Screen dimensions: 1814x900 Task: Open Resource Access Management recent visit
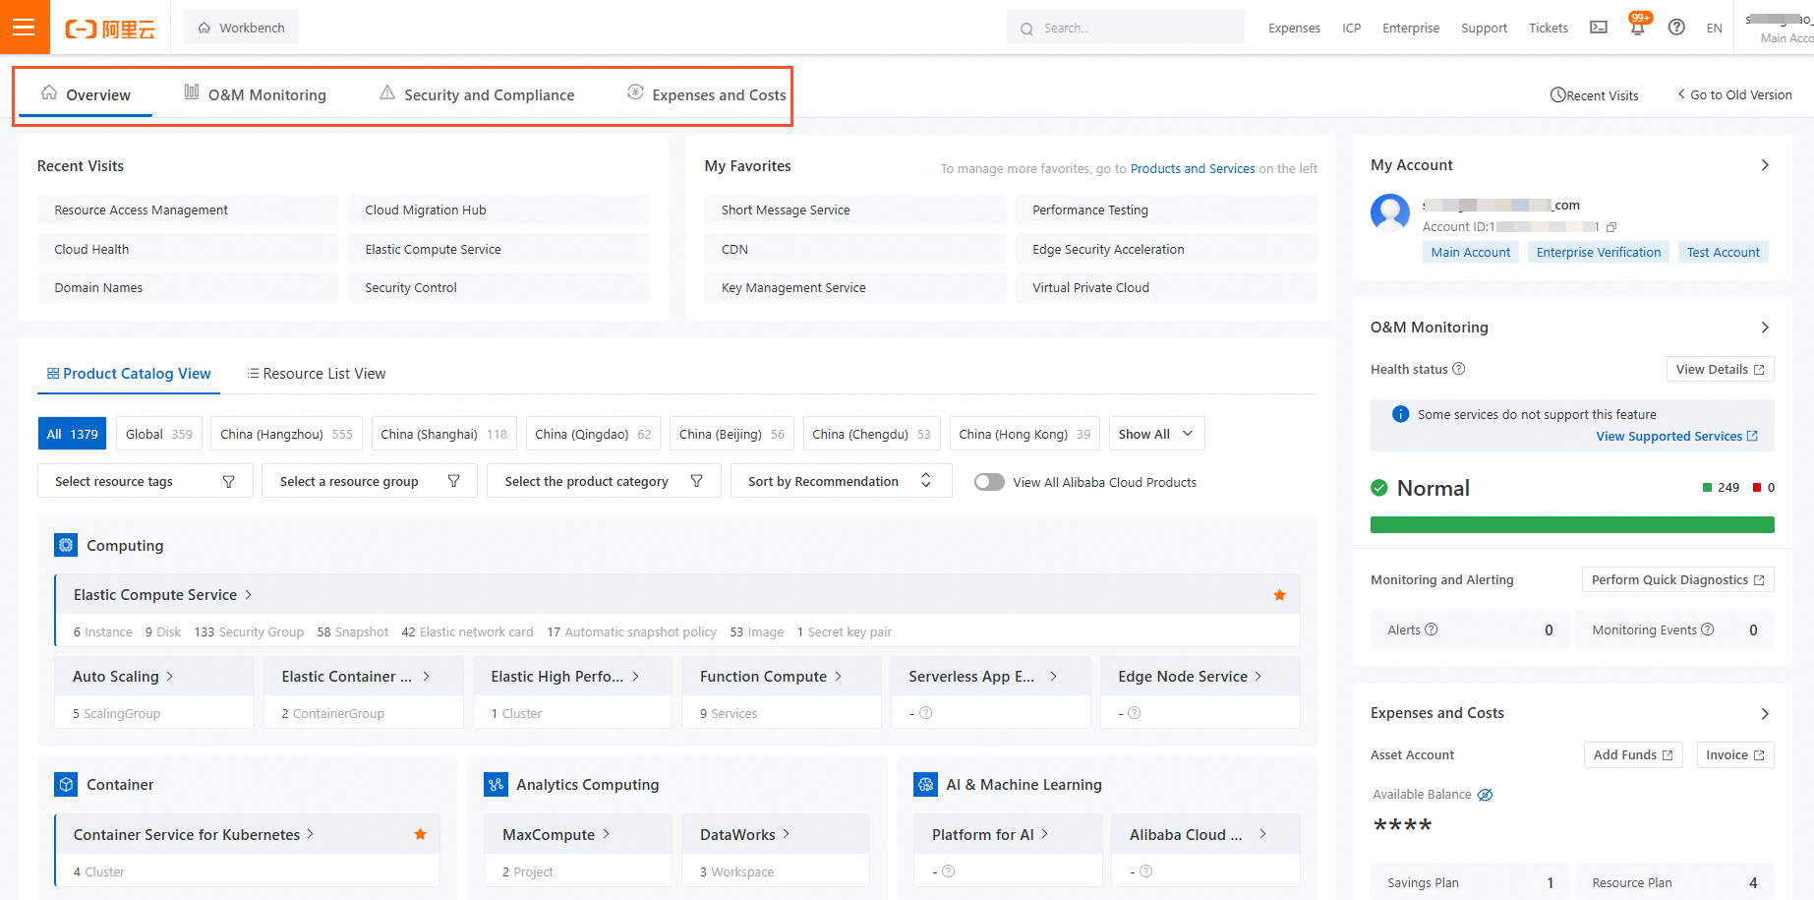[188, 210]
